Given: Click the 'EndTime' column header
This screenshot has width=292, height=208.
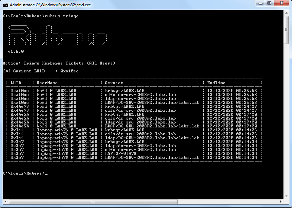Looking at the screenshot, I should pyautogui.click(x=216, y=83).
